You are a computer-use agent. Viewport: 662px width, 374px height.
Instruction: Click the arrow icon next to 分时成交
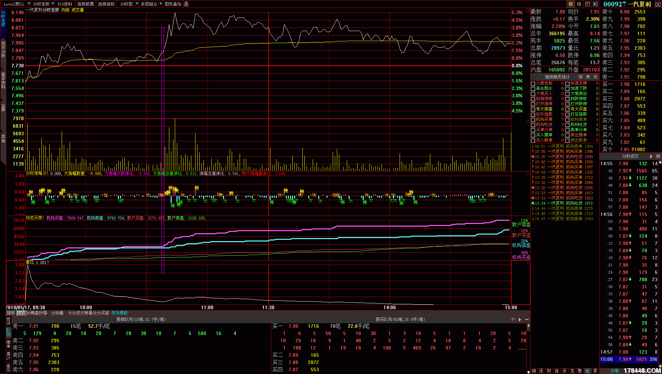point(651,156)
